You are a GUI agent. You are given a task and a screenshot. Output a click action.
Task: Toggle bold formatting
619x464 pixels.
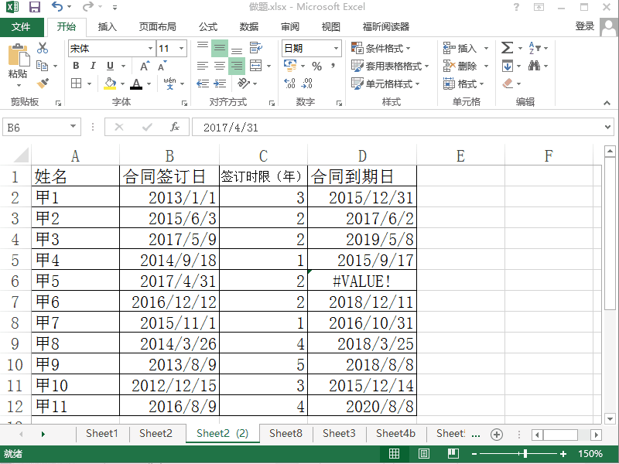(76, 66)
